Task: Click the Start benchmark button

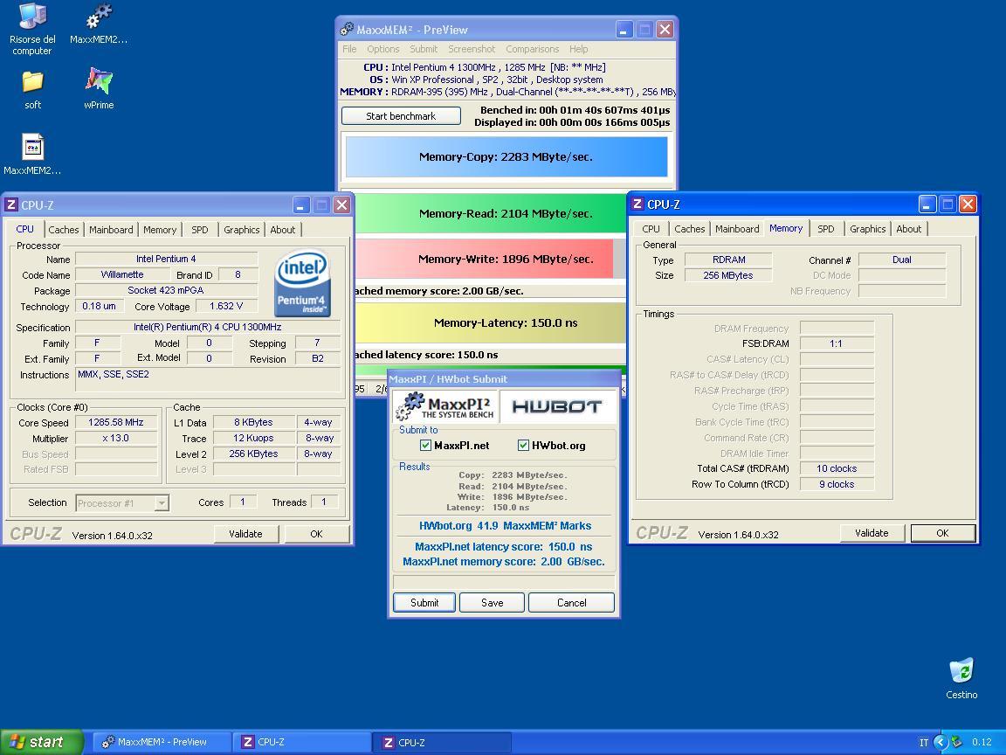Action: click(x=401, y=116)
